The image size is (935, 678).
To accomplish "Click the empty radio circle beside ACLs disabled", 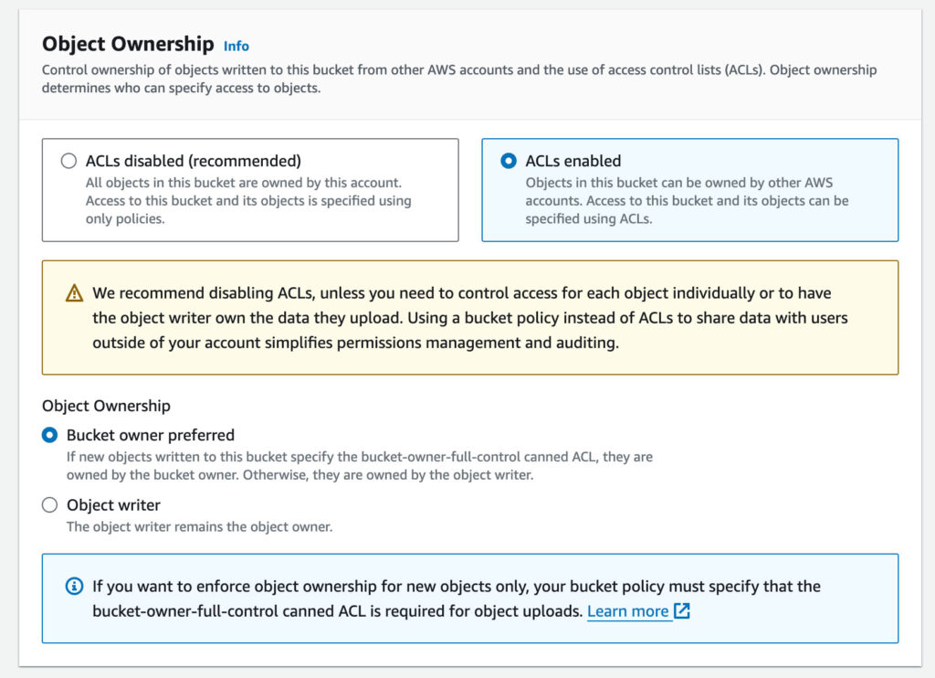I will [x=68, y=160].
